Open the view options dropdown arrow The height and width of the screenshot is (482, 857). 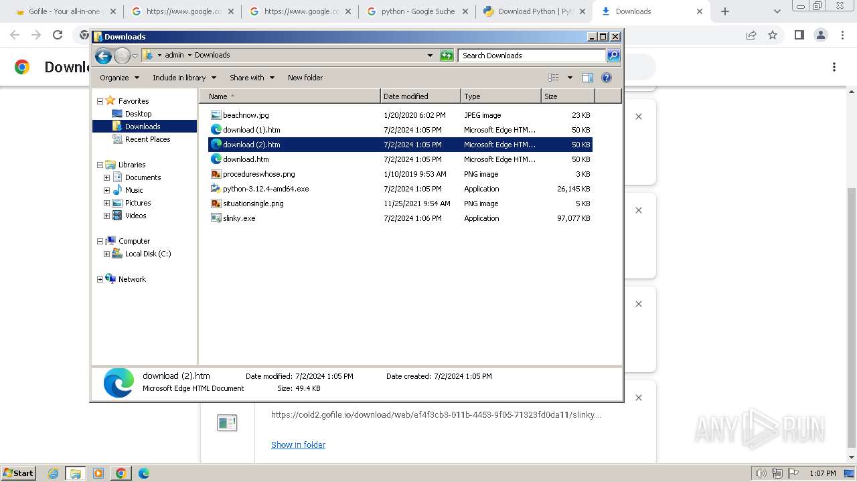pos(570,78)
